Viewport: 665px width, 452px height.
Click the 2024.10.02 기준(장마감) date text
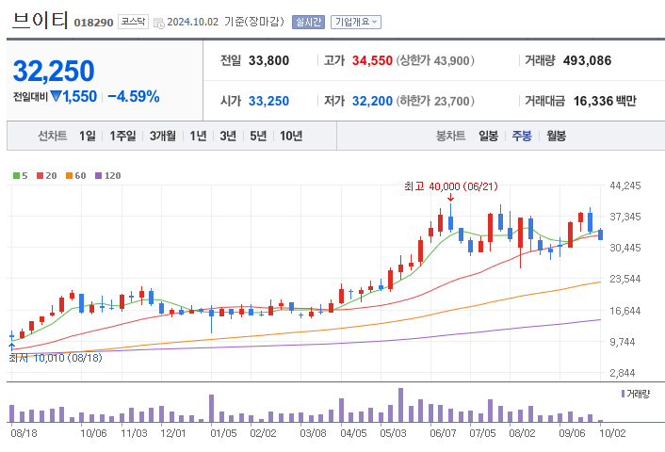point(226,22)
